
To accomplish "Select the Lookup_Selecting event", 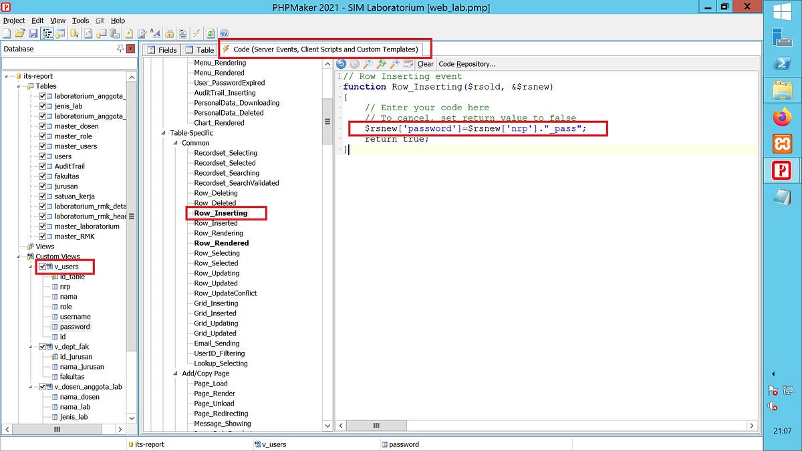I will pyautogui.click(x=221, y=363).
